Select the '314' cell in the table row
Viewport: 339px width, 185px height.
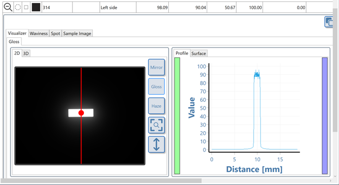coord(57,7)
